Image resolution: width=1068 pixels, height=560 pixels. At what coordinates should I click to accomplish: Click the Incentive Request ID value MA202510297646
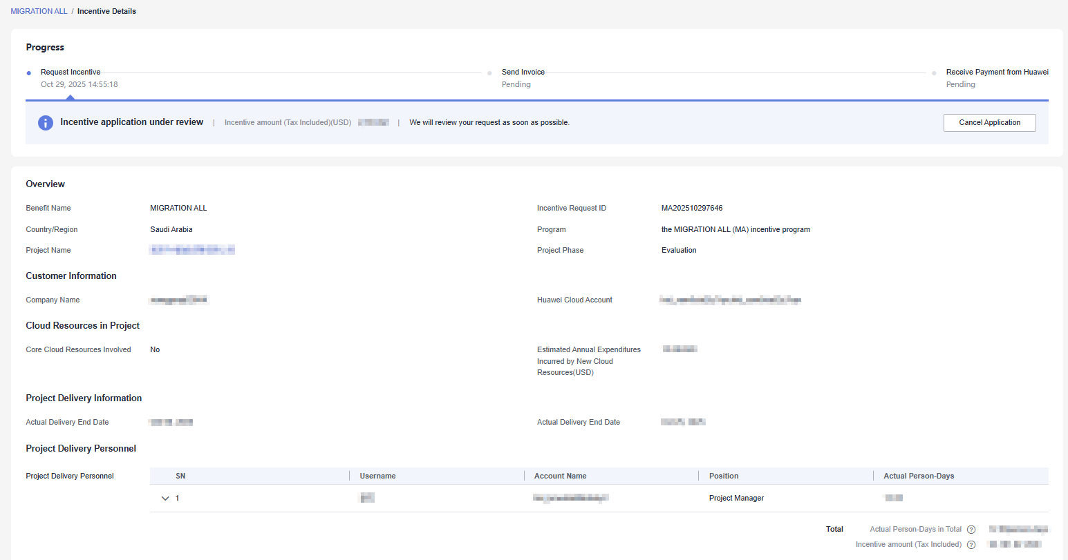[692, 208]
